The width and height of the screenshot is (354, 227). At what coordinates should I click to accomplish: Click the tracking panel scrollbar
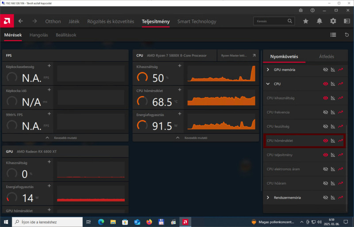(346, 168)
